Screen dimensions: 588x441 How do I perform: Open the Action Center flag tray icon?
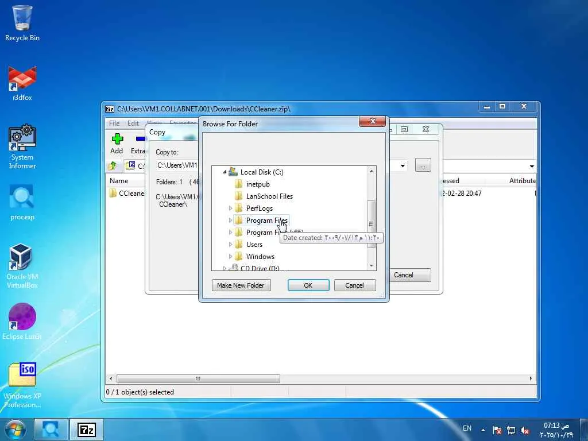[497, 430]
